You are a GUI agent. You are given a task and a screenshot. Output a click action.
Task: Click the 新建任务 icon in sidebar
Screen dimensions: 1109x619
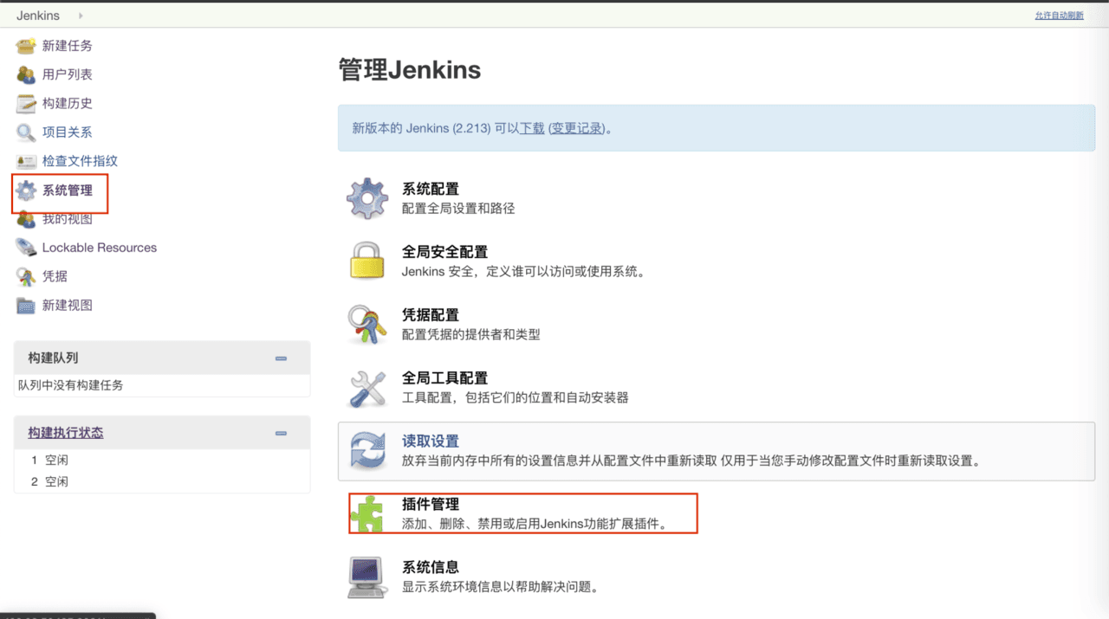pos(26,46)
